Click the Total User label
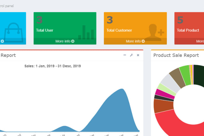The width and height of the screenshot is (204, 136). tap(45, 30)
